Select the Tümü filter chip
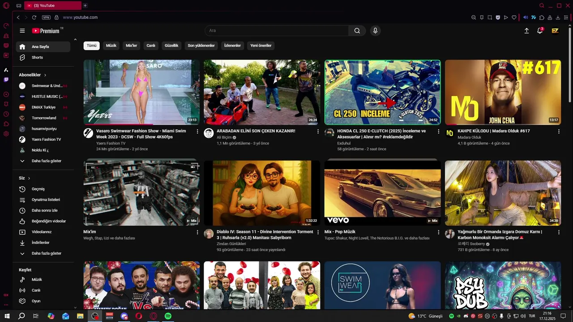573x322 pixels. (91, 46)
